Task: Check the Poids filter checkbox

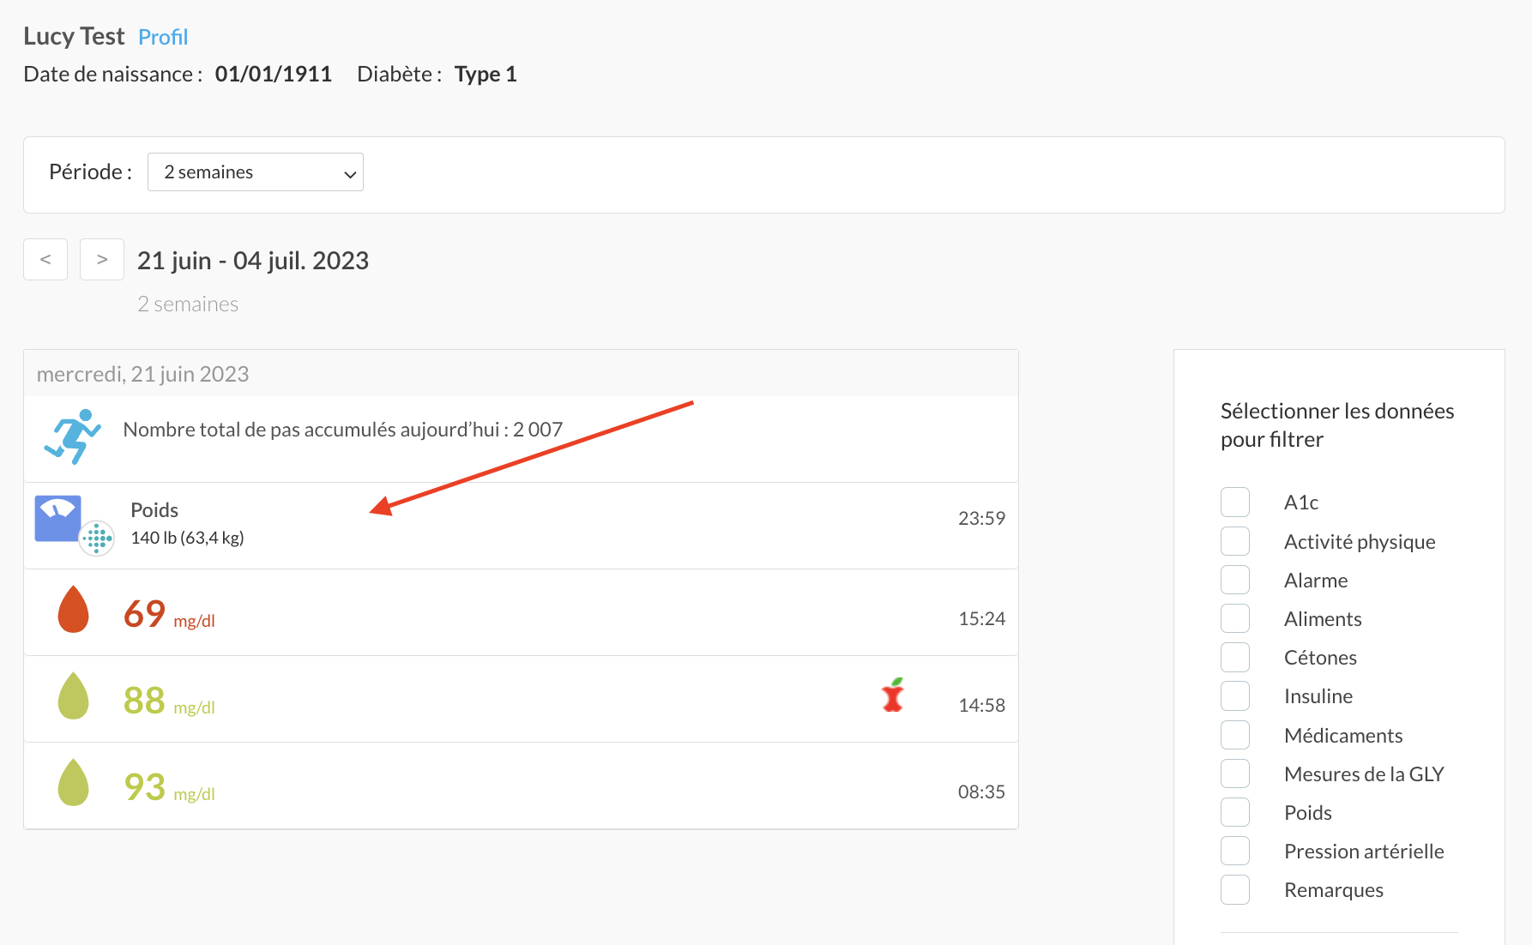Action: click(1235, 812)
